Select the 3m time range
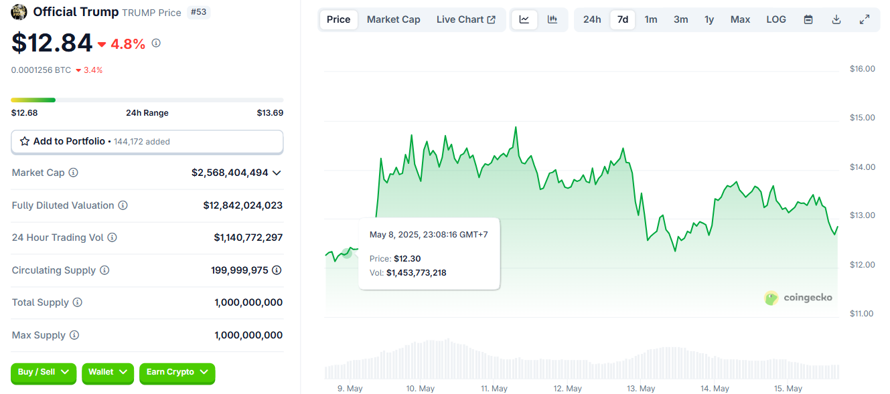This screenshot has height=394, width=890. [681, 19]
